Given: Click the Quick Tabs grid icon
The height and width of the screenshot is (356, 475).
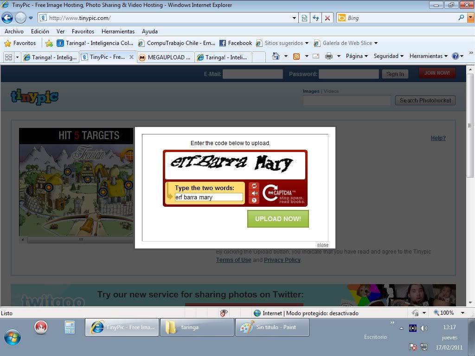Looking at the screenshot, I should [x=8, y=57].
